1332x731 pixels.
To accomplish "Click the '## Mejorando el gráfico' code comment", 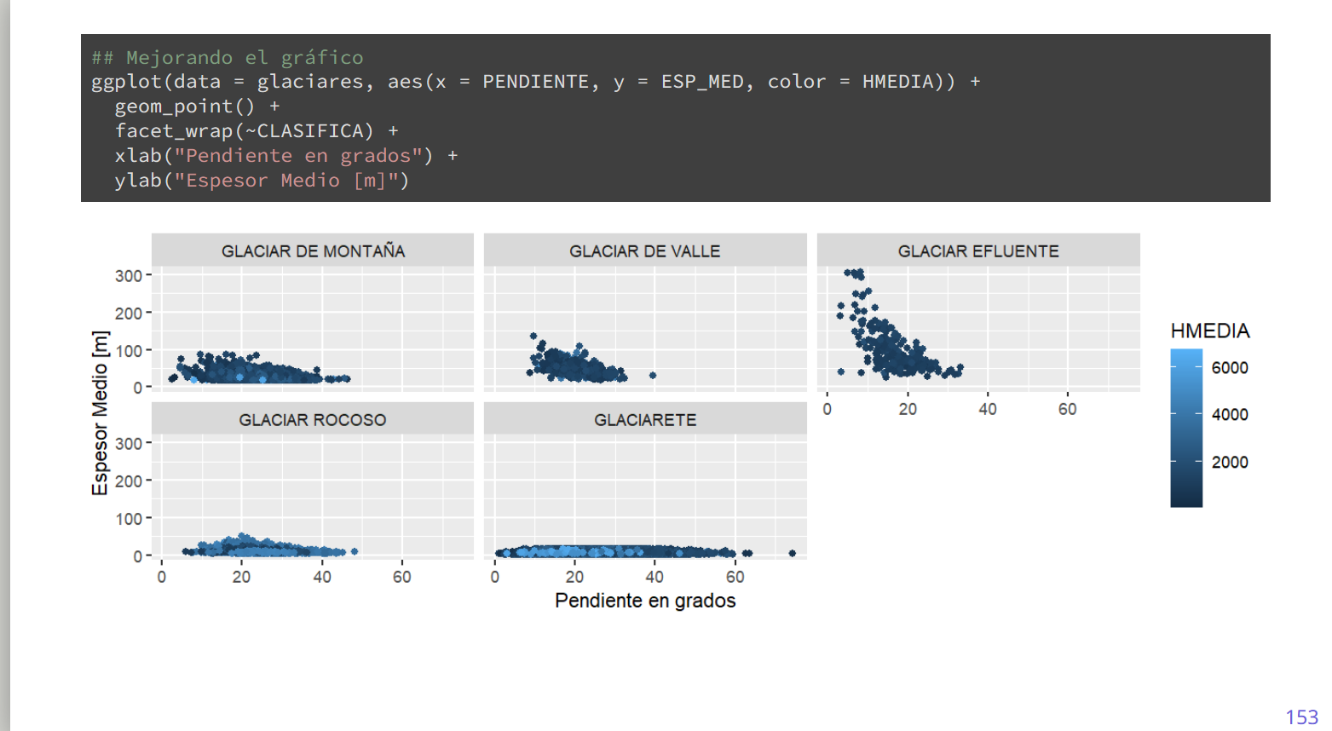I will [228, 57].
